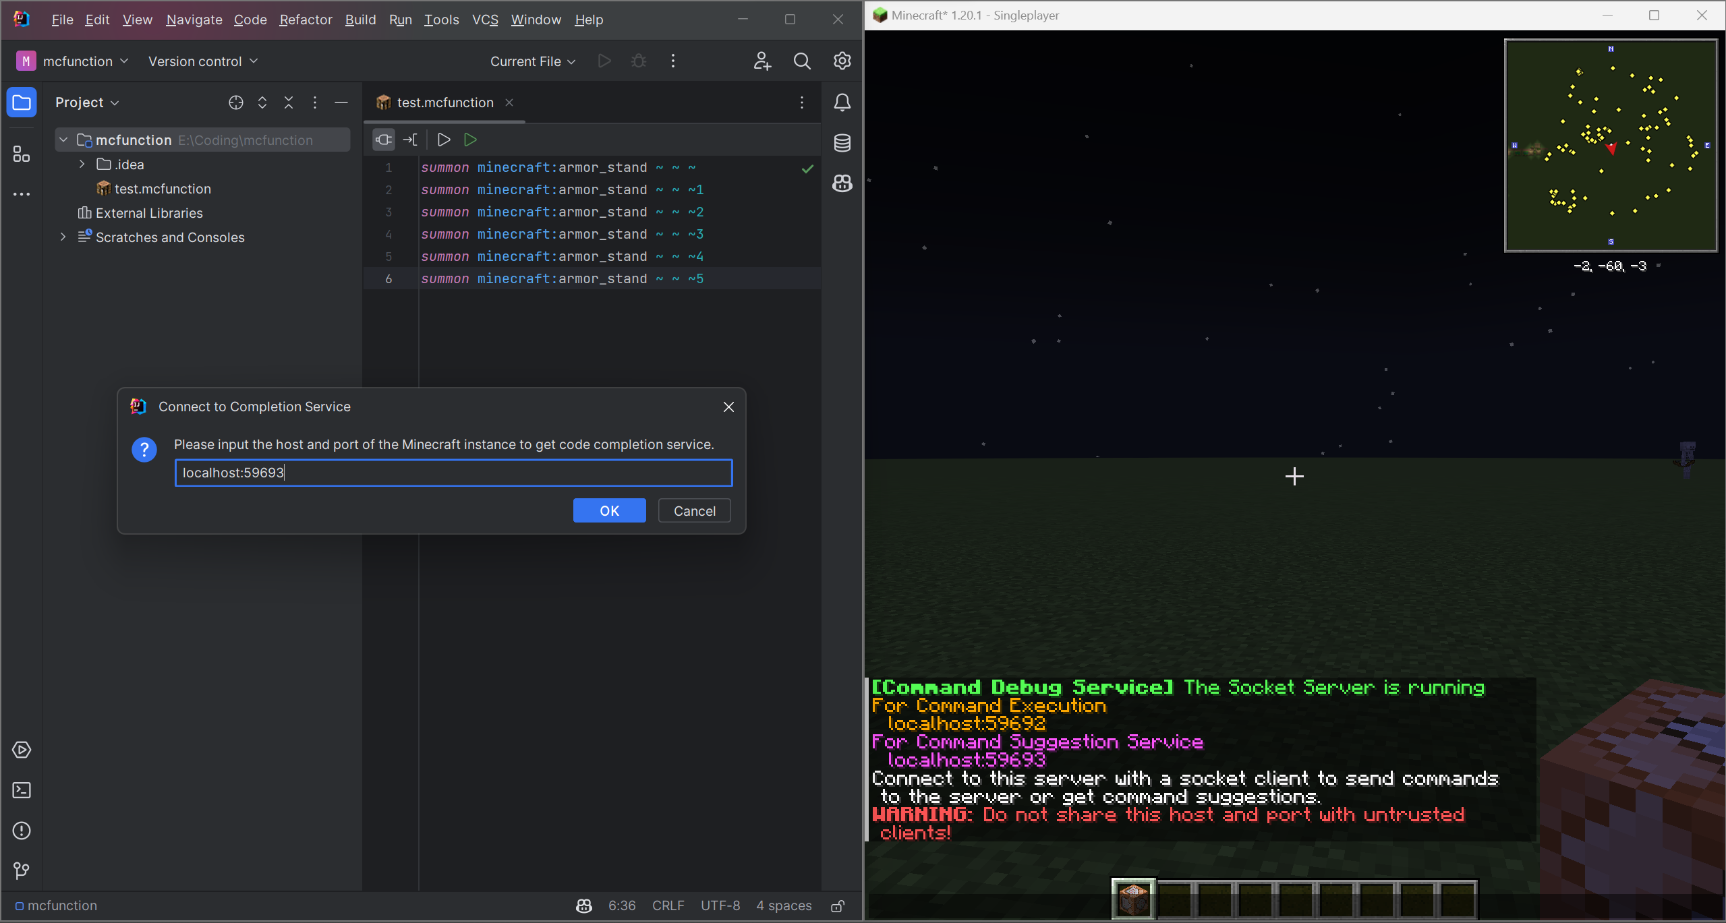1726x923 pixels.
Task: Open Project panel options menu
Action: 315,102
